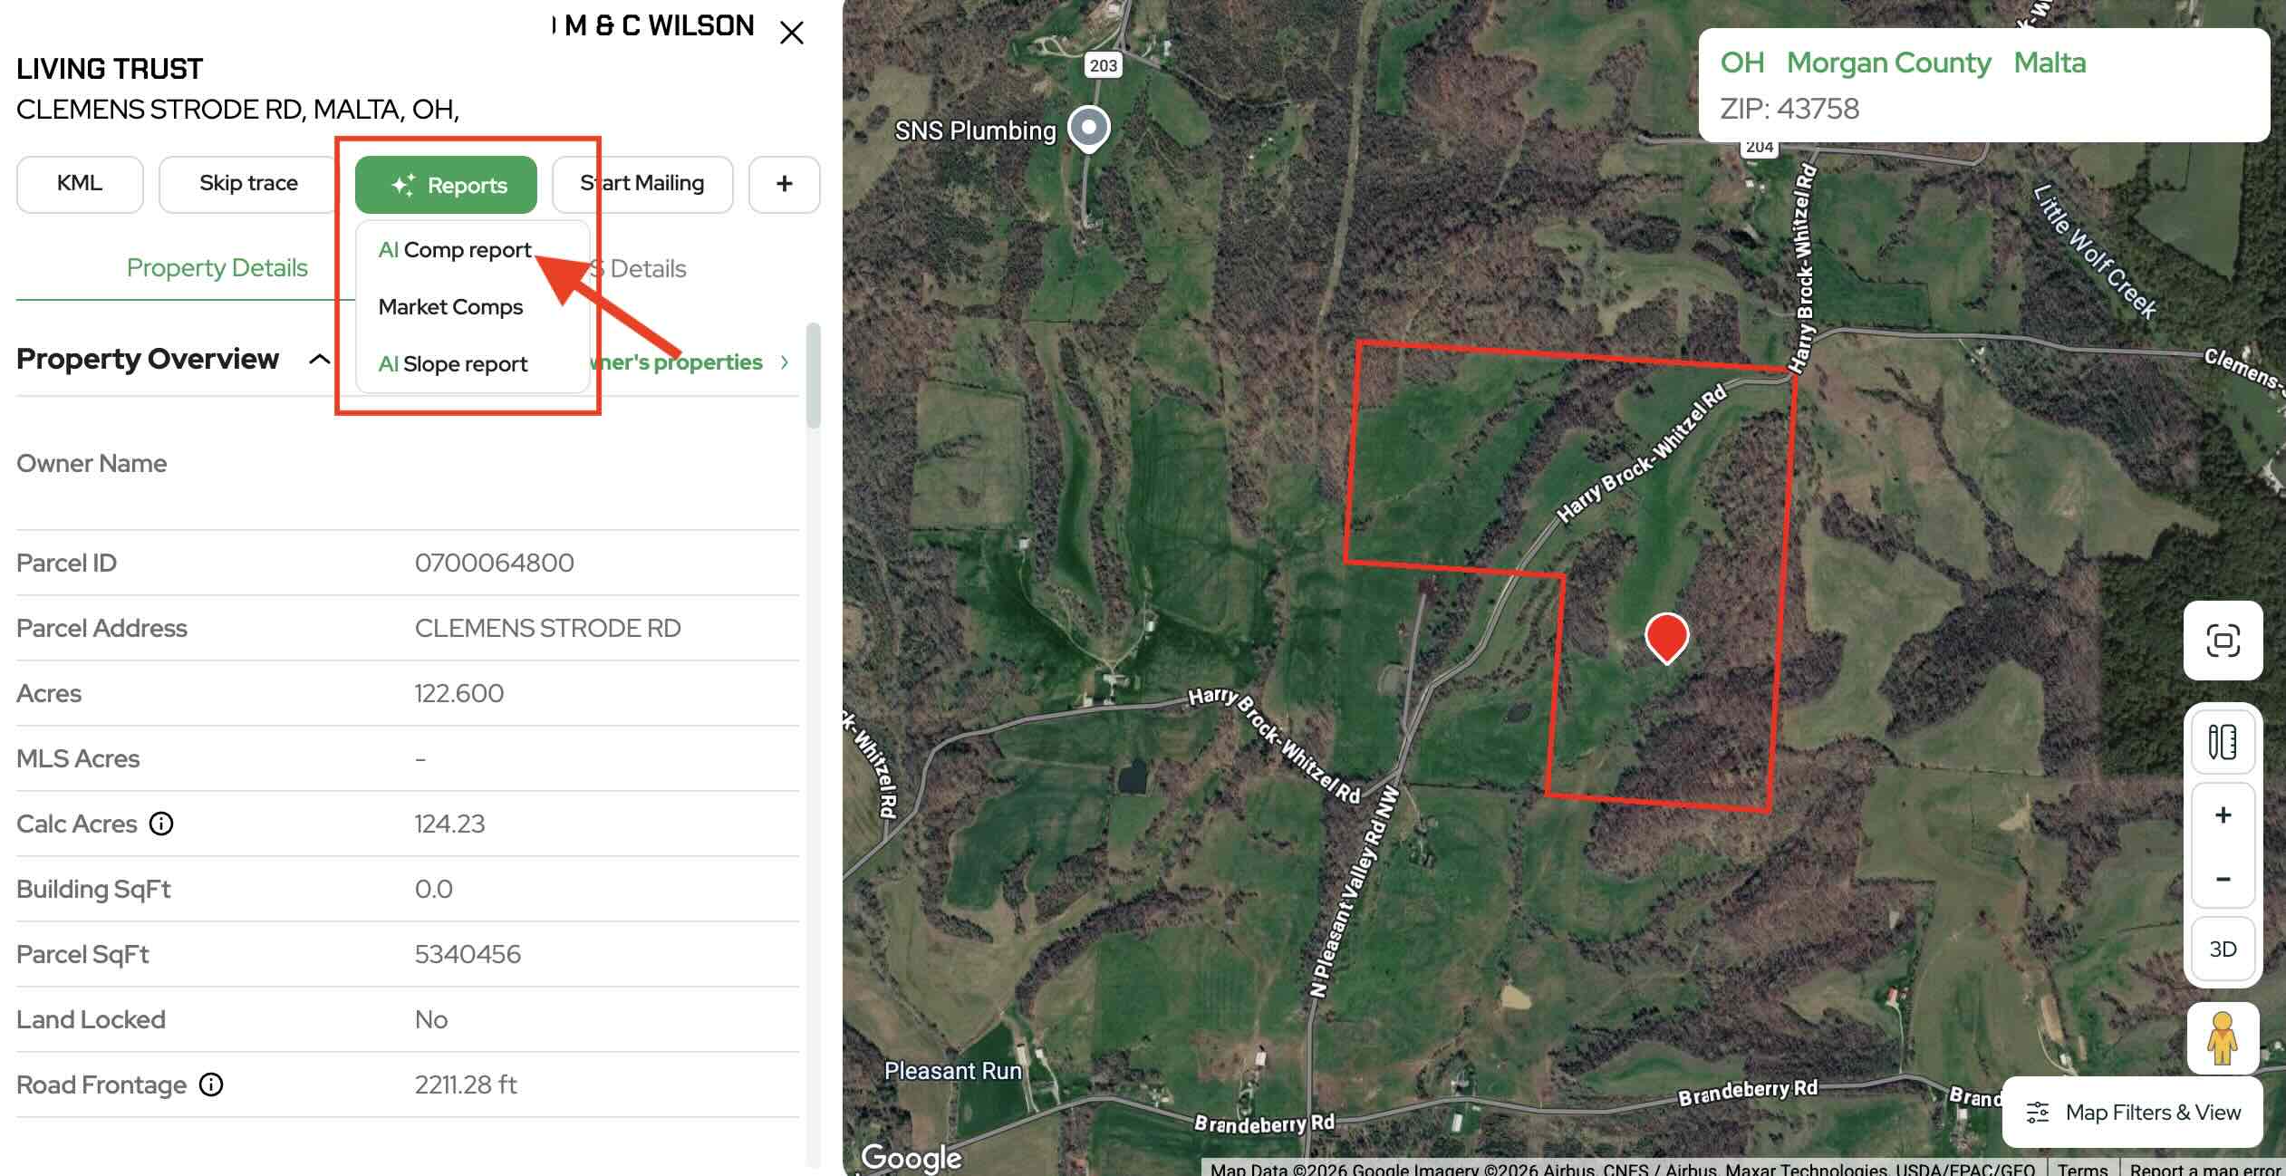
Task: Toggle the 3D map view
Action: (x=2223, y=949)
